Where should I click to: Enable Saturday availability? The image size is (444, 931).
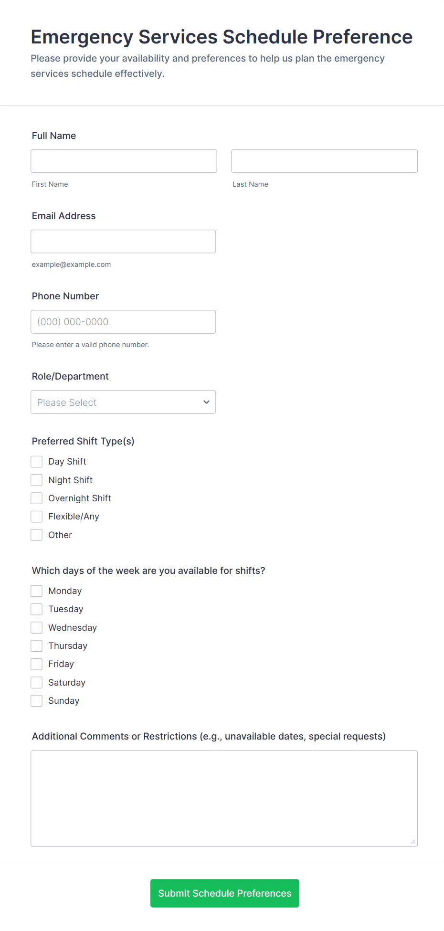36,682
